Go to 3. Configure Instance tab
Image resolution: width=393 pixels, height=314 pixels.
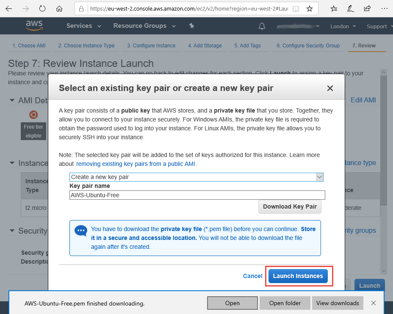151,46
